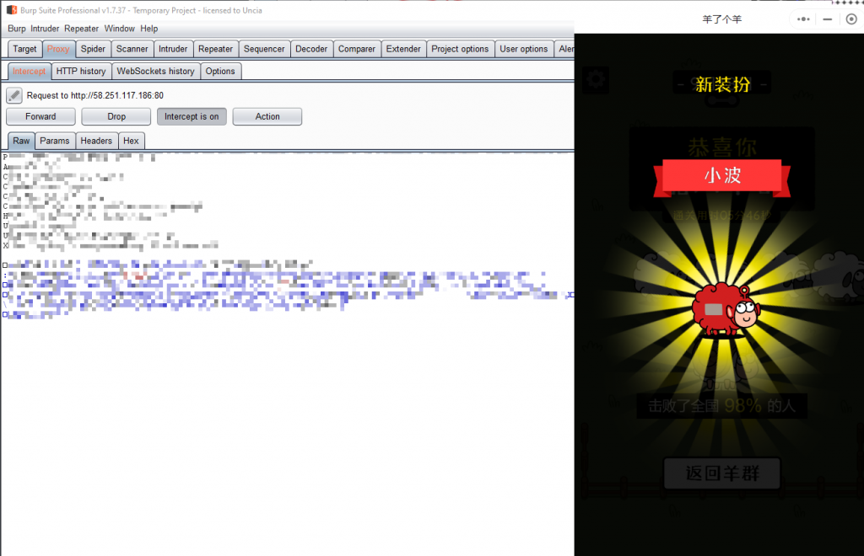This screenshot has width=864, height=556.
Task: Open the Burp menu
Action: click(17, 29)
